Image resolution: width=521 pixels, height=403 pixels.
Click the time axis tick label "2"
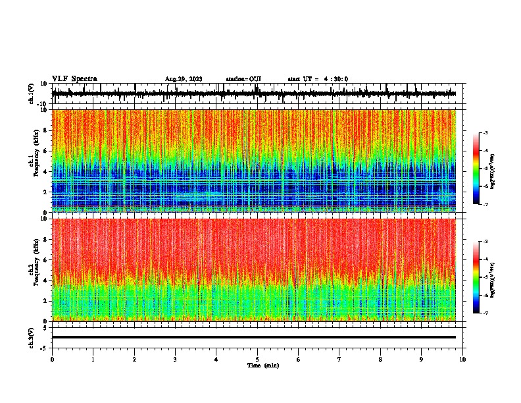click(134, 360)
